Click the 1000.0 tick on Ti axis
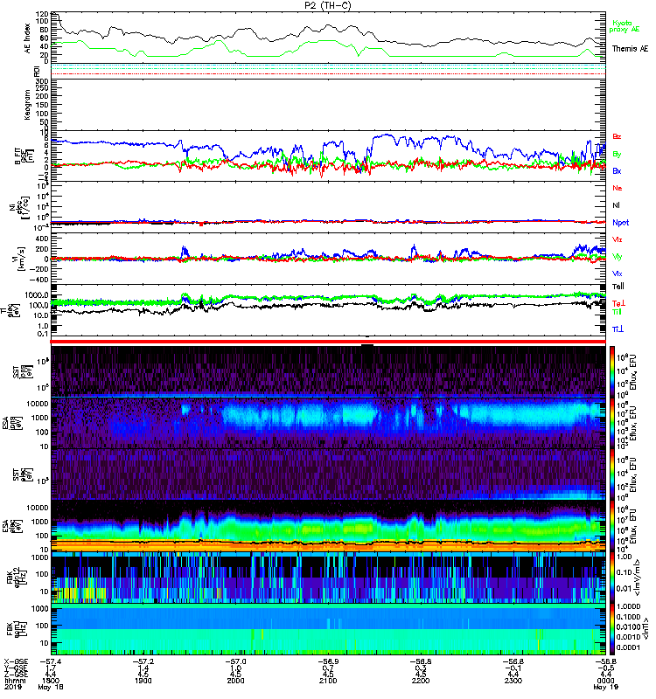The height and width of the screenshot is (699, 656). pos(37,295)
